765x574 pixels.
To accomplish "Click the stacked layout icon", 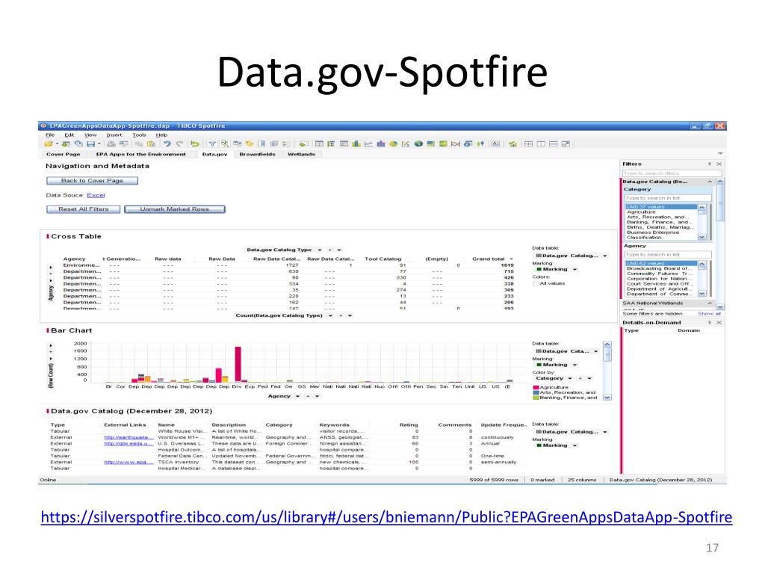I will 554,144.
